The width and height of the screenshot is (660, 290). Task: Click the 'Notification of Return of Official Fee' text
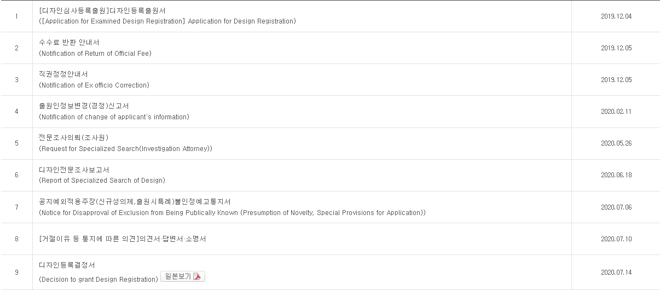pos(95,54)
